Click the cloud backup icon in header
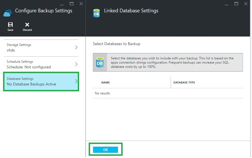 8,13
